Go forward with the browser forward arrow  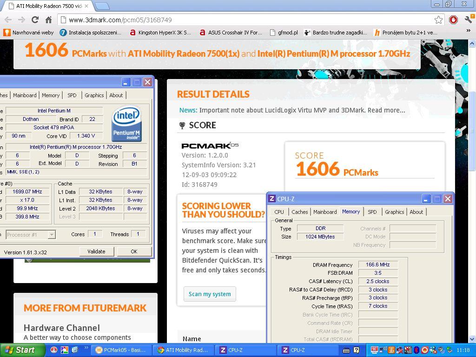coord(21,20)
